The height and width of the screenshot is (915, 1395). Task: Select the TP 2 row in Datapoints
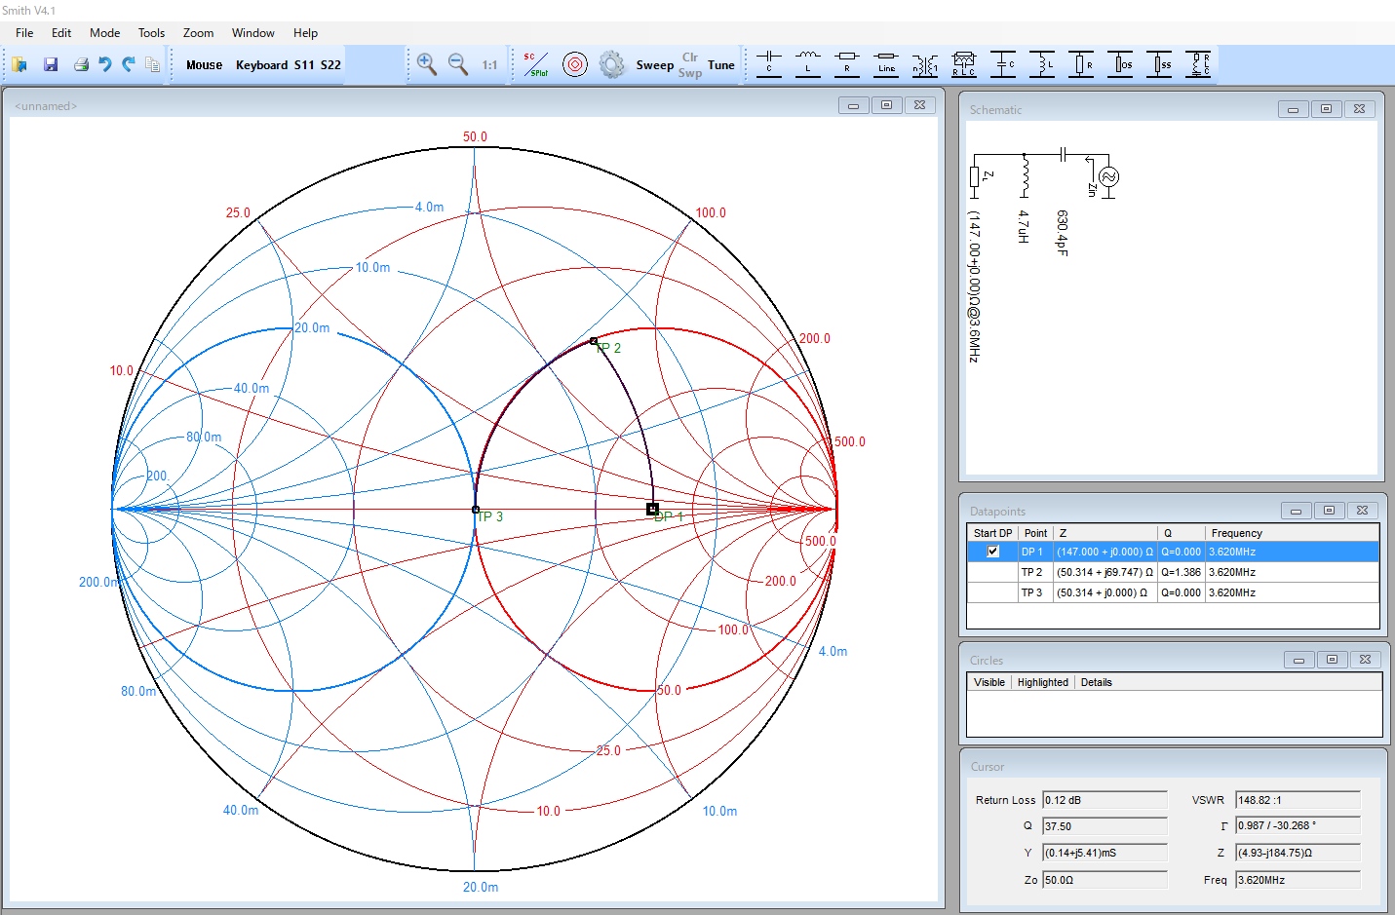coord(1173,572)
